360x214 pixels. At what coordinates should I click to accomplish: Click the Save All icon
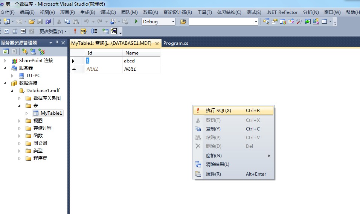click(x=48, y=21)
